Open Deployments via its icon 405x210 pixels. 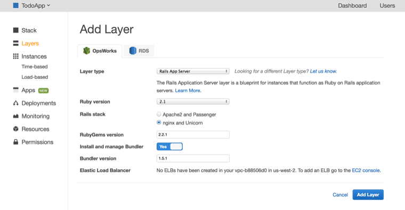(x=16, y=103)
